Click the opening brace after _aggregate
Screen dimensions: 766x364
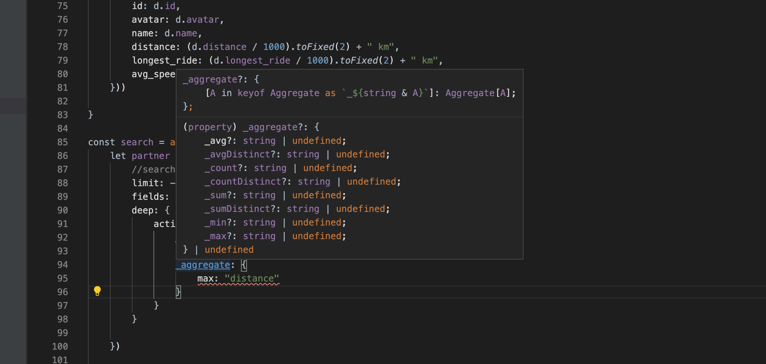[244, 265]
